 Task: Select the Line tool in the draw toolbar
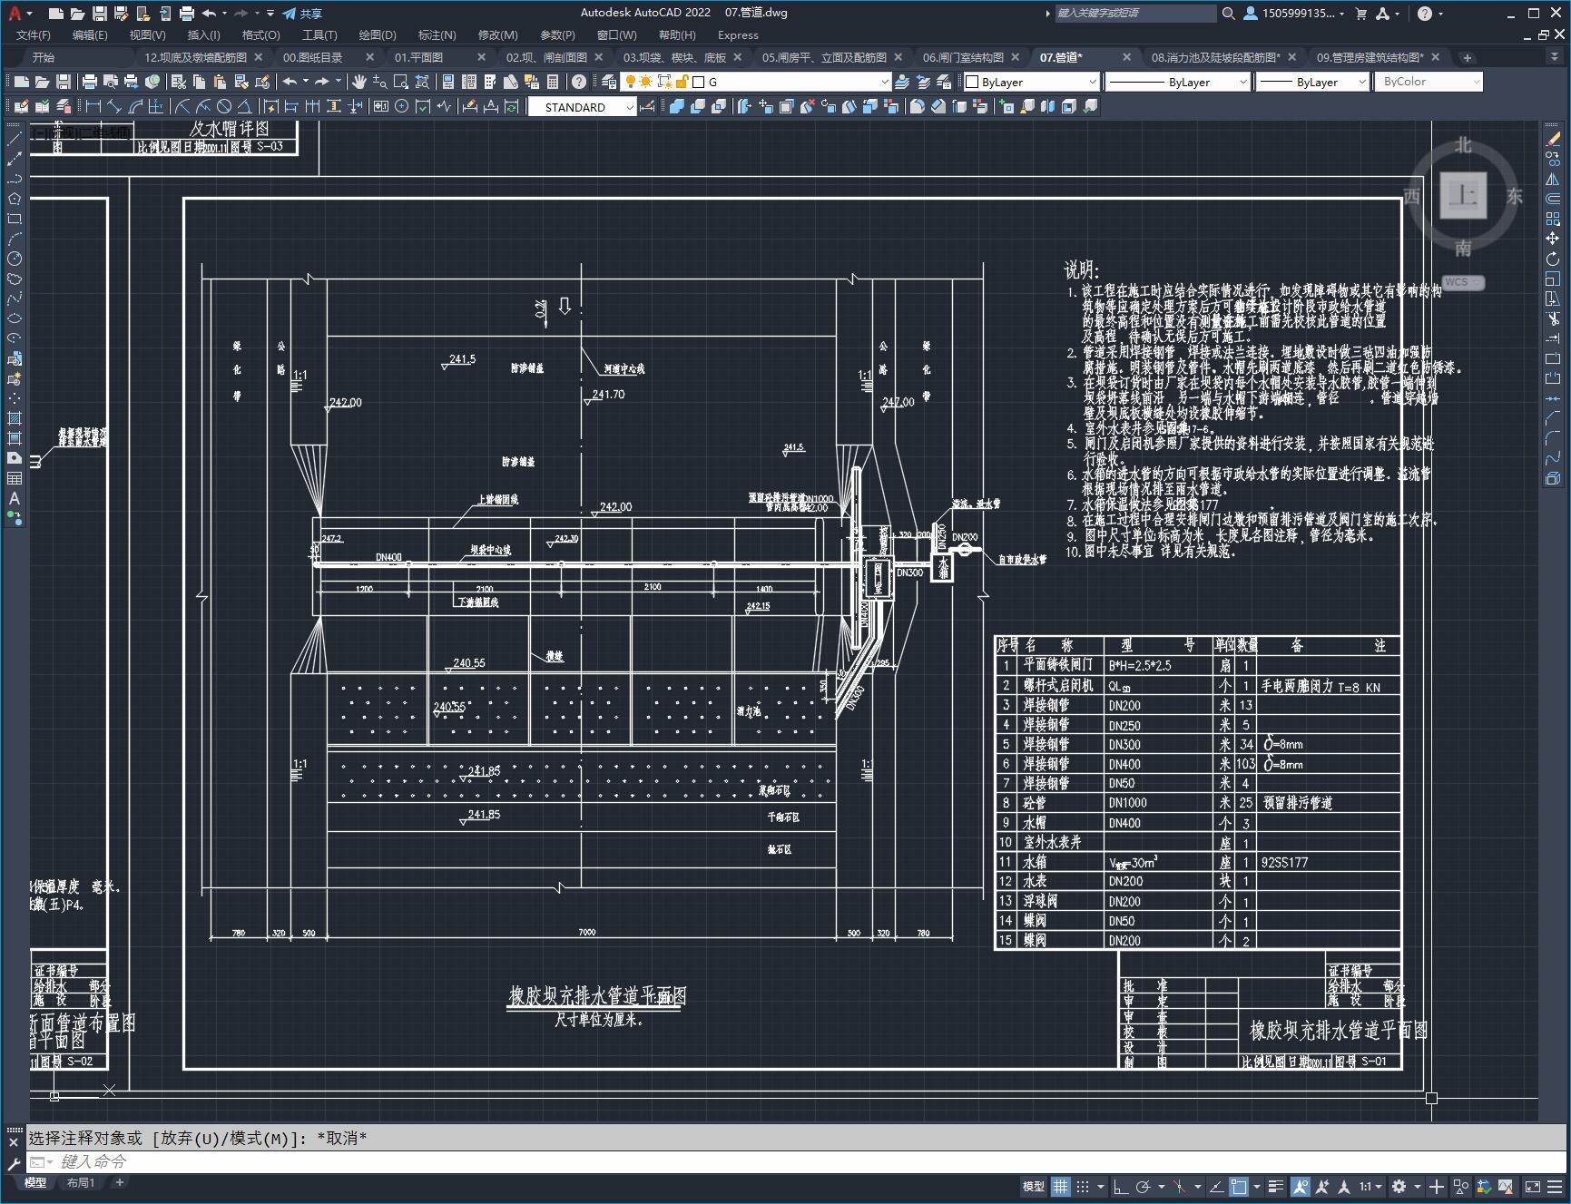click(15, 139)
